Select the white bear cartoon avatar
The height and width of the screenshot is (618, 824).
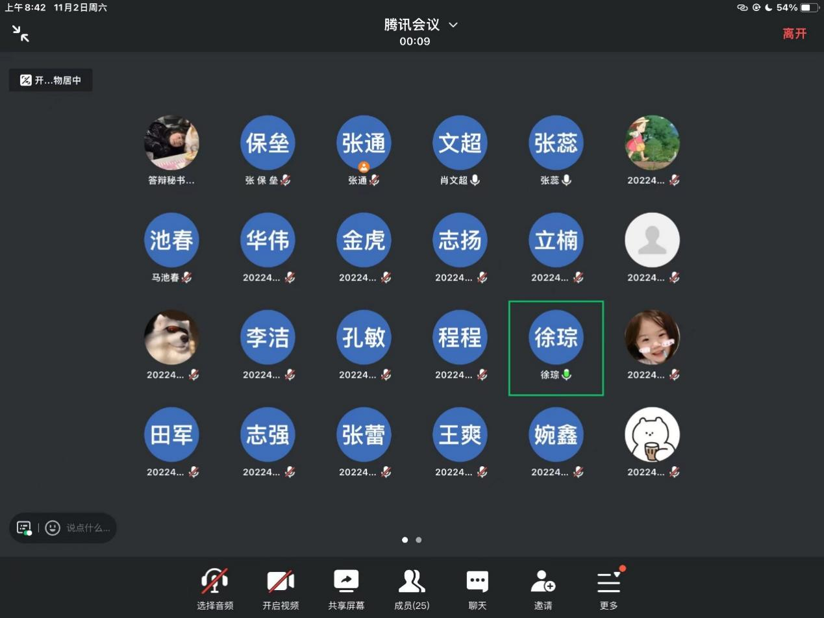[x=652, y=435]
